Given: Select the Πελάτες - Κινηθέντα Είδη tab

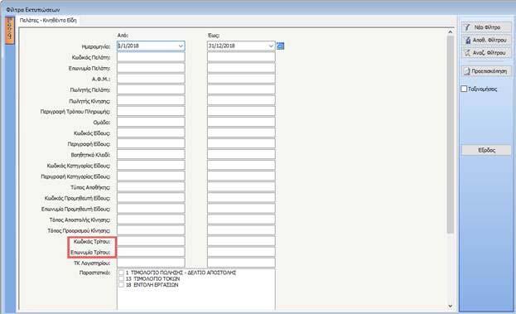Looking at the screenshot, I should [48, 21].
